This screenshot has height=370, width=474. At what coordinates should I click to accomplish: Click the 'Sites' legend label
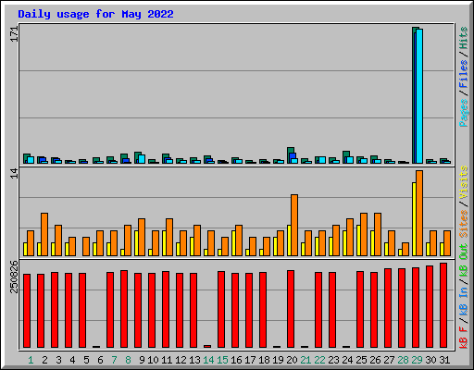464,224
